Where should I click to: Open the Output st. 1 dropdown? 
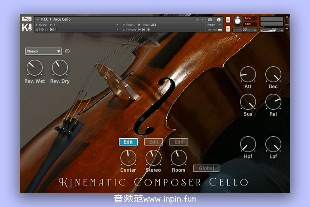[x=77, y=25]
